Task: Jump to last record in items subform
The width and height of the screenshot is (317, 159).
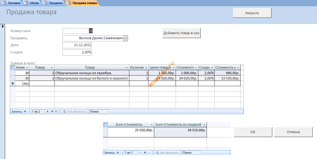Action: click(52, 112)
